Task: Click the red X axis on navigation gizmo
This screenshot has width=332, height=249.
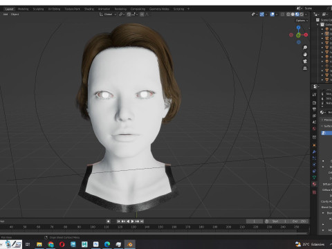Action: [x=306, y=35]
